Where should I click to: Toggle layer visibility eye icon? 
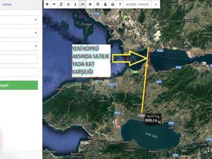90,4
